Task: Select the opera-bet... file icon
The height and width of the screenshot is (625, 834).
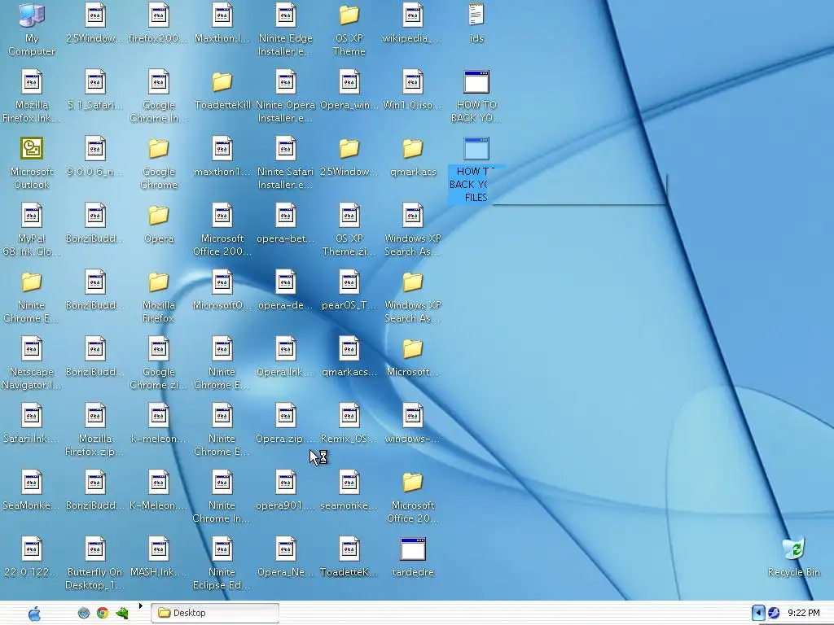Action: [286, 216]
